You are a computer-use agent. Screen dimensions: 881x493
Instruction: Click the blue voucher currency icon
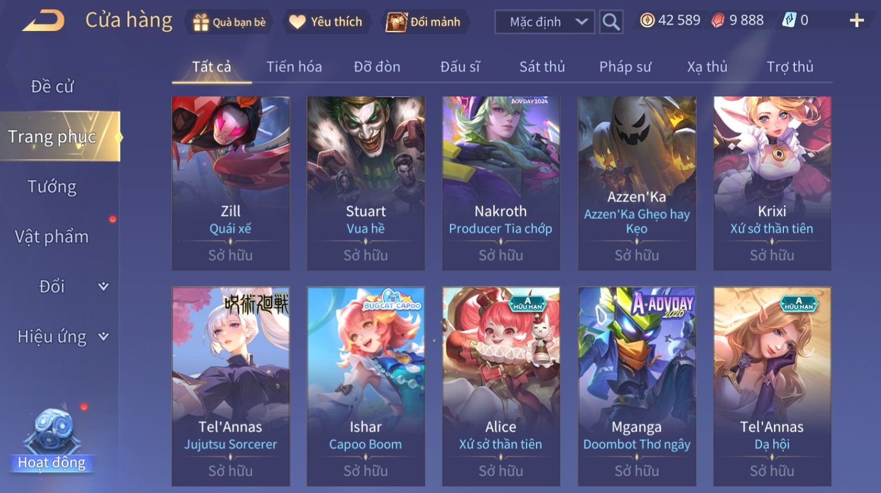(x=789, y=20)
